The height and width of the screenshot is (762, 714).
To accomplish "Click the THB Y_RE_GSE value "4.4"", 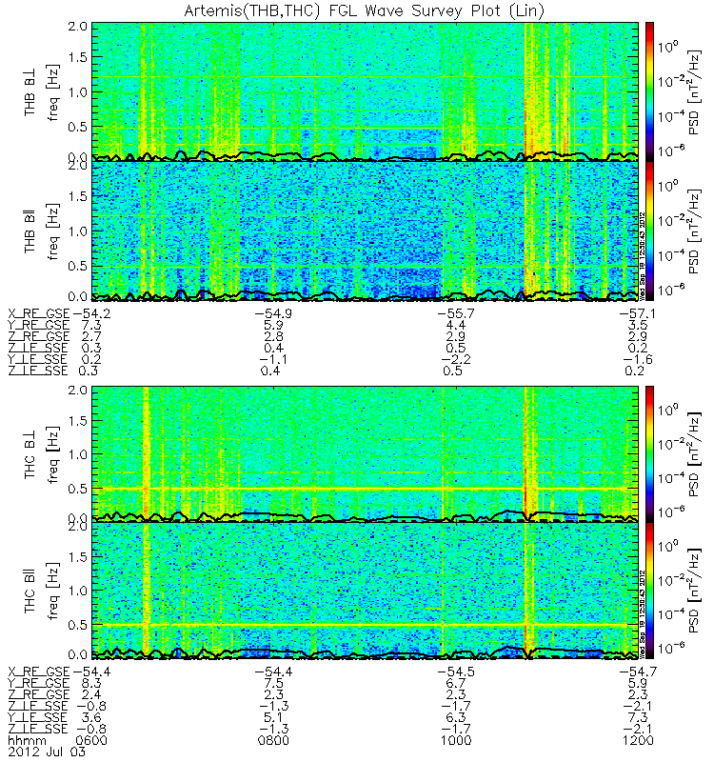I will [x=456, y=325].
